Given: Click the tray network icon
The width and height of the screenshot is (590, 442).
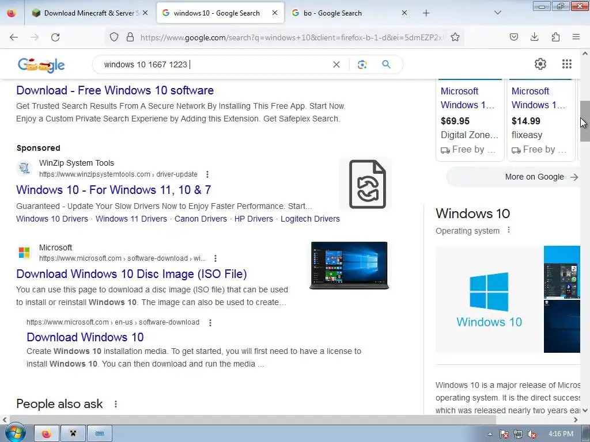Looking at the screenshot, I should point(518,434).
